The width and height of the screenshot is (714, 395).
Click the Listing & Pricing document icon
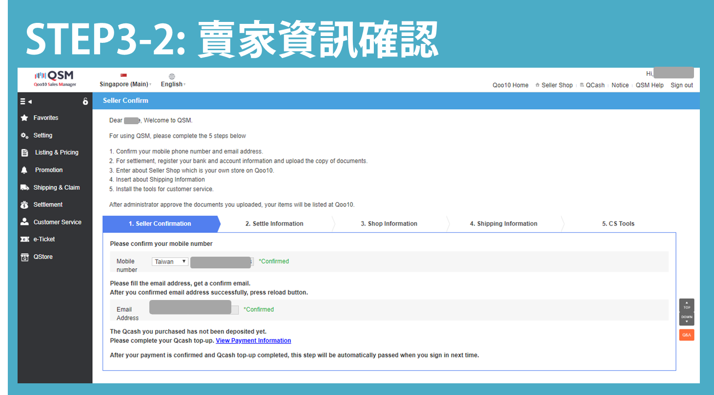(x=25, y=152)
